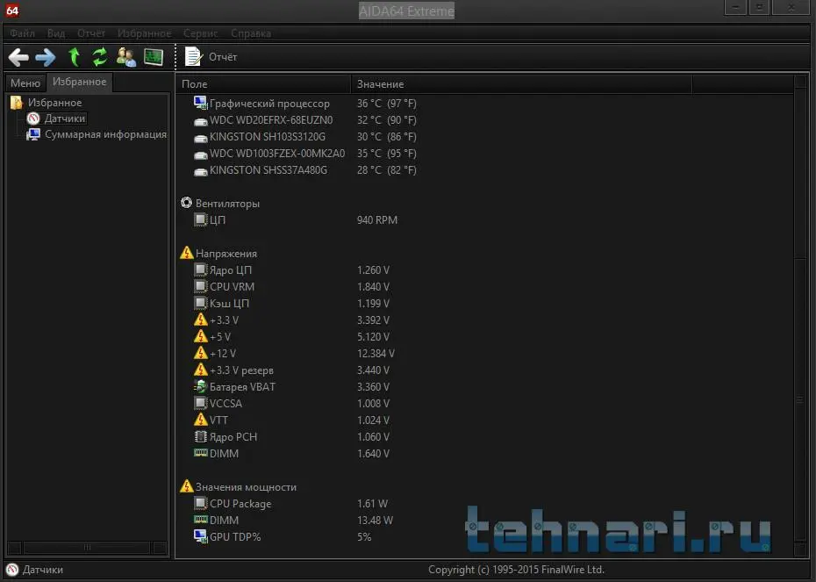Click the value 13.48 W
Screen dimensions: 816x582
(x=375, y=520)
